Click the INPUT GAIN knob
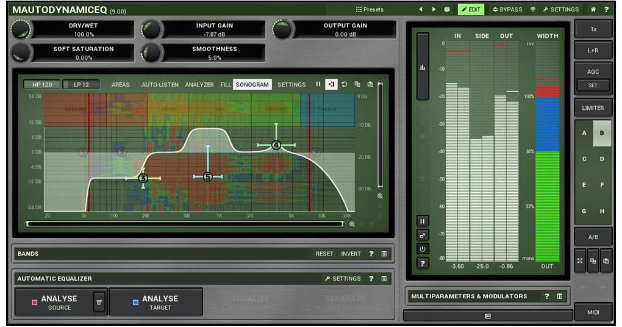 [151, 29]
